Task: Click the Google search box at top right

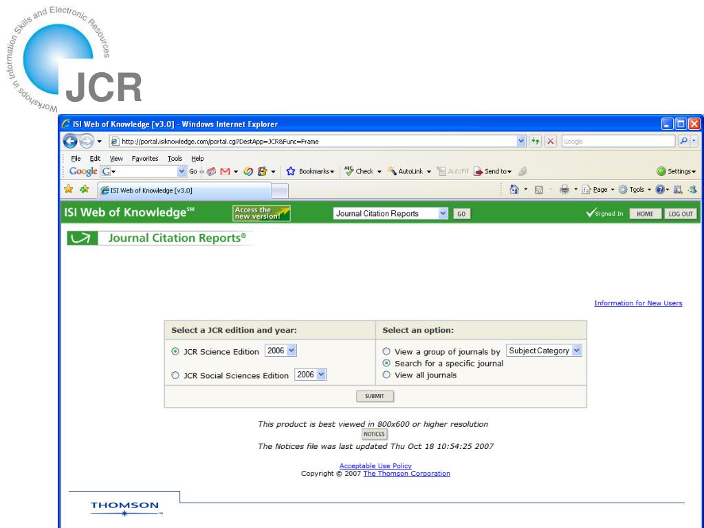Action: pyautogui.click(x=618, y=141)
